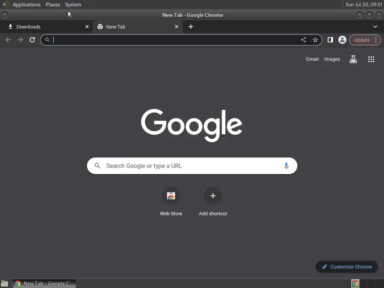384x288 pixels.
Task: Click Customize Chrome button
Action: (x=347, y=267)
